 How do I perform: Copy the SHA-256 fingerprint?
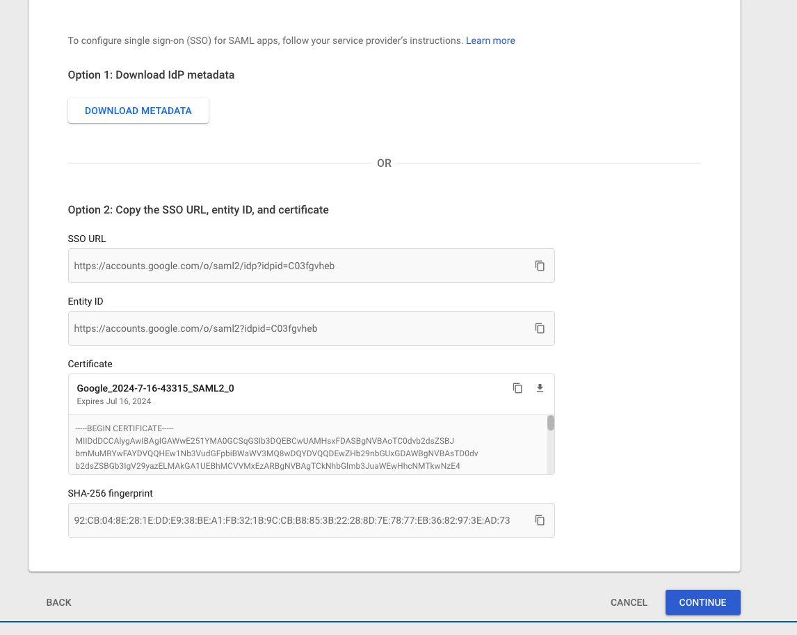tap(539, 520)
